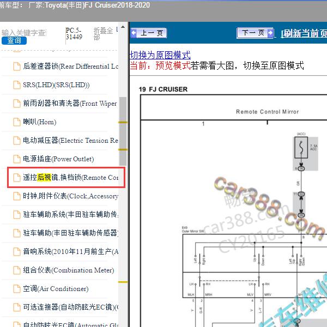The height and width of the screenshot is (327, 327).
Task: Open SRS(LHD) diagram entry
Action: 56,85
